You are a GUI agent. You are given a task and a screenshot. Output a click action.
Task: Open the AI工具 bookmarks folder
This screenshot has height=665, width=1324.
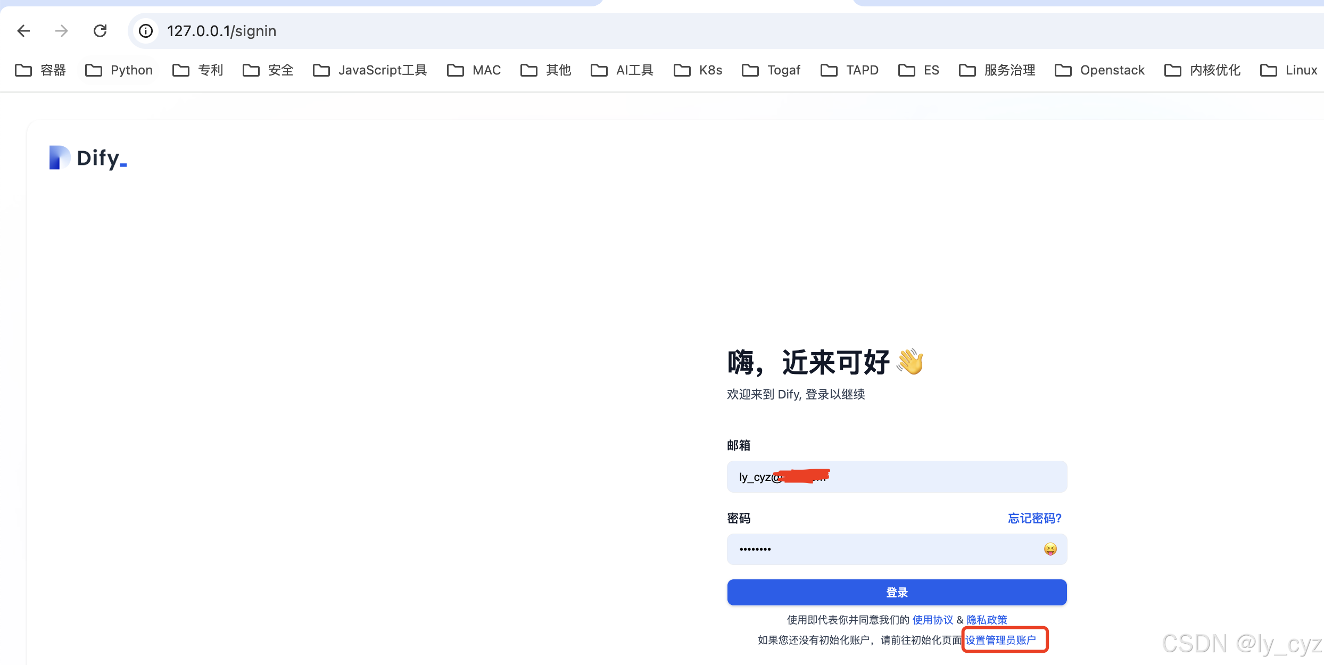pyautogui.click(x=622, y=70)
